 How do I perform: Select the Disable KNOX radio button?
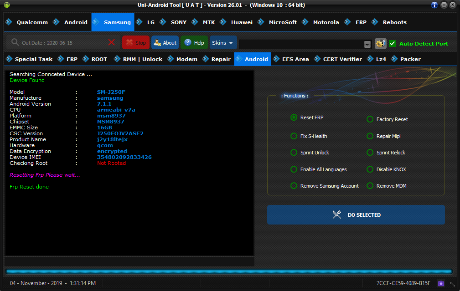point(370,169)
